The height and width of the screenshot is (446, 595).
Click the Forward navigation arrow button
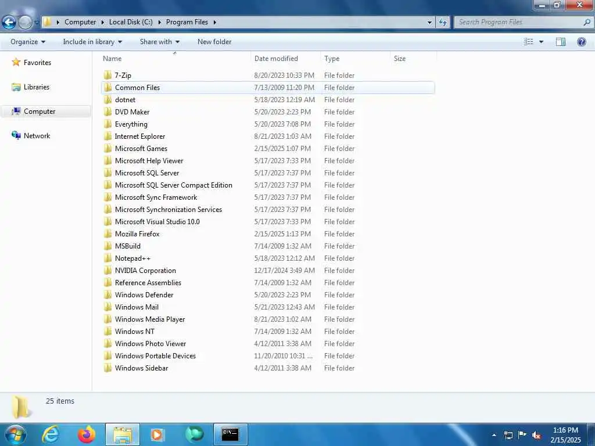pyautogui.click(x=25, y=23)
